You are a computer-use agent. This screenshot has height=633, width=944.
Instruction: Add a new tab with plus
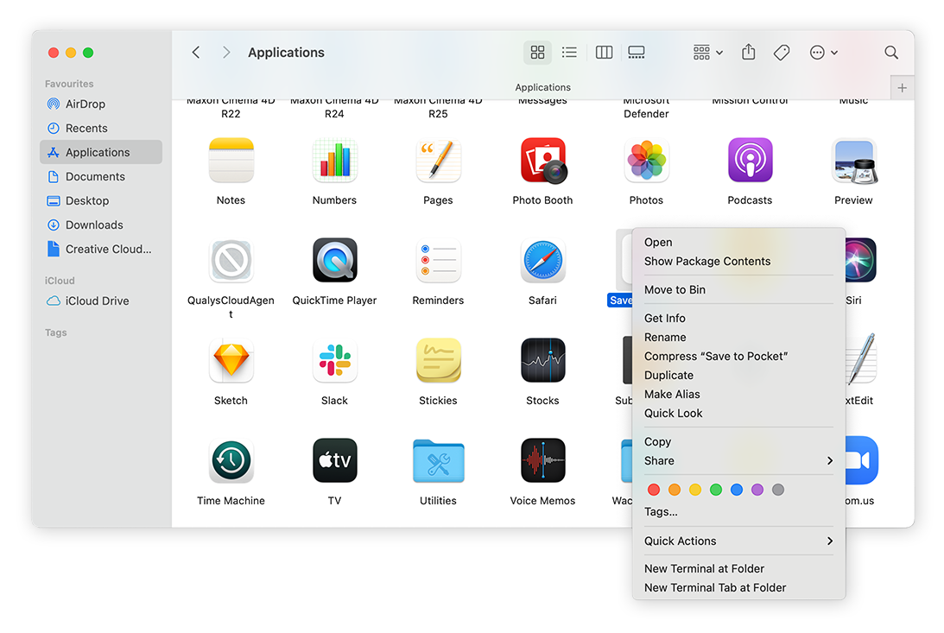pos(902,88)
